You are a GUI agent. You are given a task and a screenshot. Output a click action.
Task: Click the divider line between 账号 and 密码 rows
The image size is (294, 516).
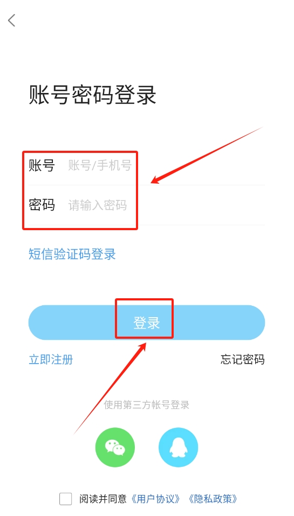coord(147,185)
